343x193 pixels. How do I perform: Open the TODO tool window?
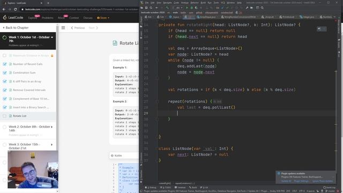click(x=166, y=188)
